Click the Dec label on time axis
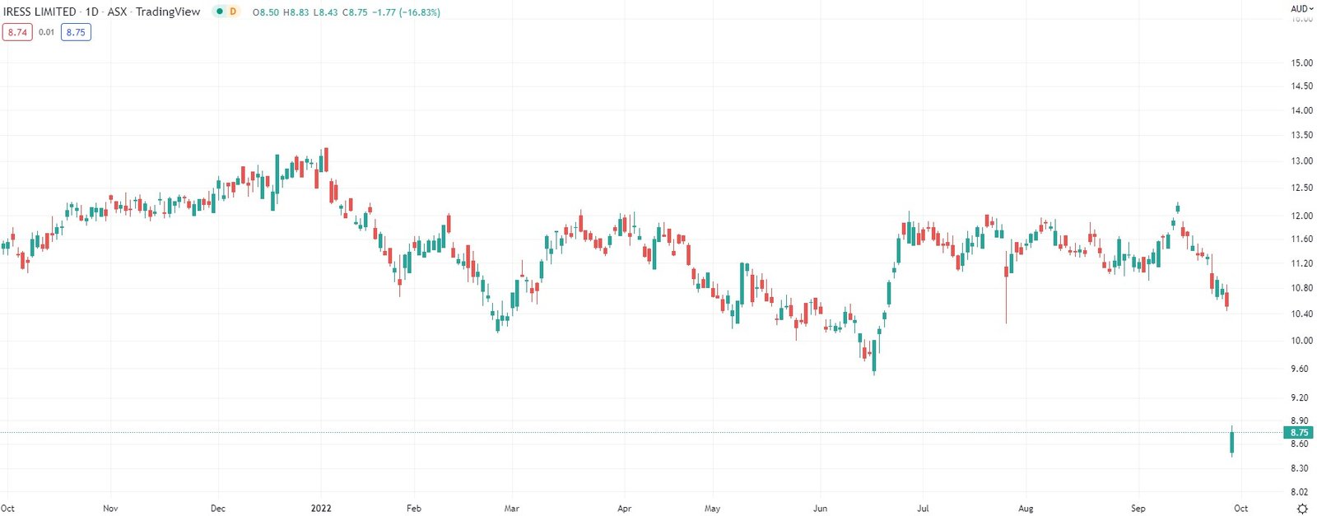The height and width of the screenshot is (516, 1317). (x=218, y=508)
